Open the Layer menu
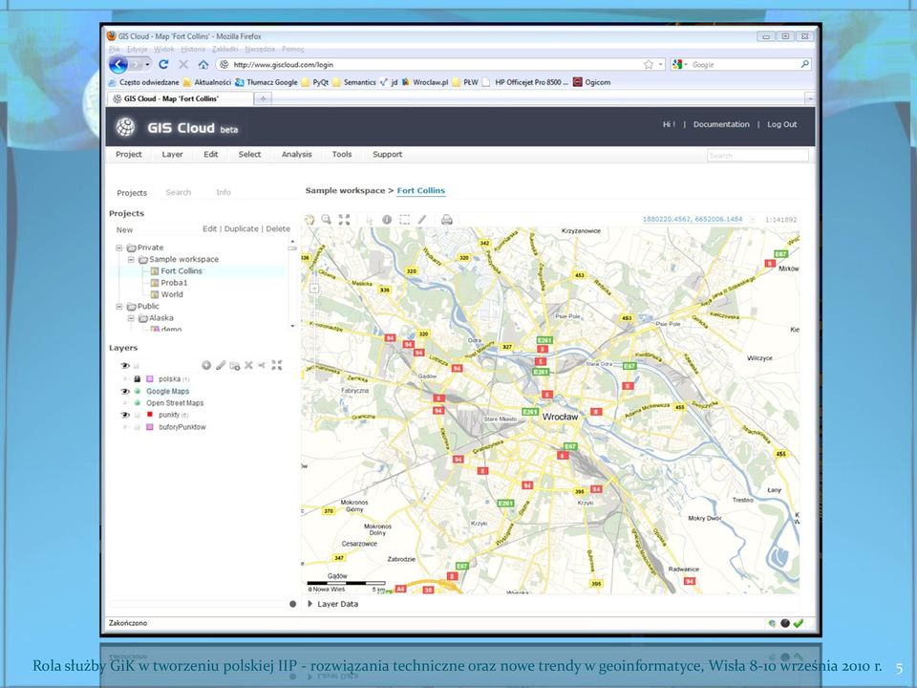This screenshot has width=917, height=688. click(173, 155)
